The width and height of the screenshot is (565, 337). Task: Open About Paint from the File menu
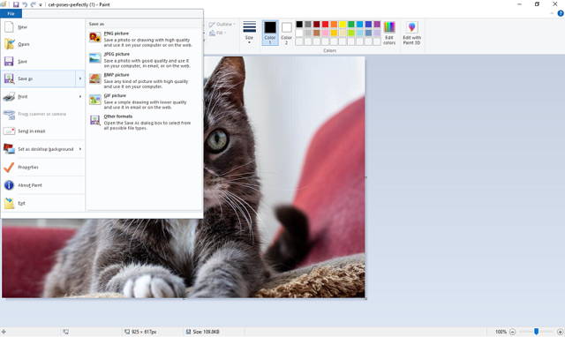[x=42, y=185]
